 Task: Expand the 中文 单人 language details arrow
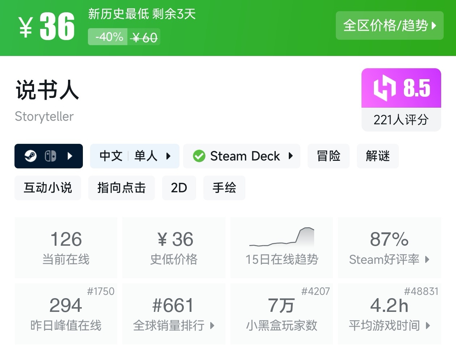(x=168, y=156)
